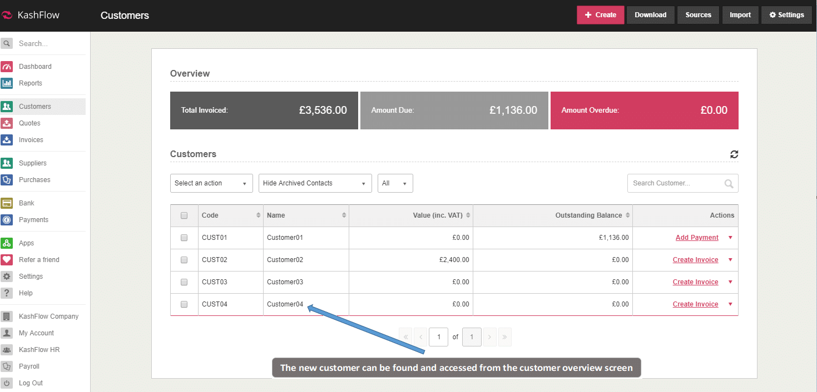Viewport: 817px width, 392px height.
Task: Click the Apps icon in sidebar
Action: pyautogui.click(x=7, y=243)
